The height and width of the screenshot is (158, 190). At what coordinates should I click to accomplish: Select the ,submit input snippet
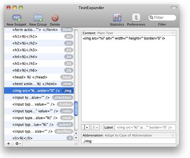39,125
